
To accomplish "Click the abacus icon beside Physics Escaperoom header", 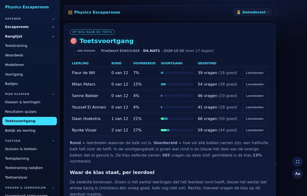I will pyautogui.click(x=70, y=12).
